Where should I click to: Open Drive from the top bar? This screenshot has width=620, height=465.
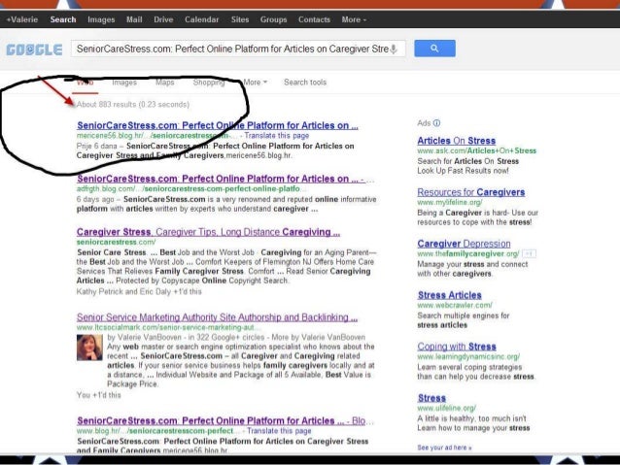pyautogui.click(x=163, y=19)
